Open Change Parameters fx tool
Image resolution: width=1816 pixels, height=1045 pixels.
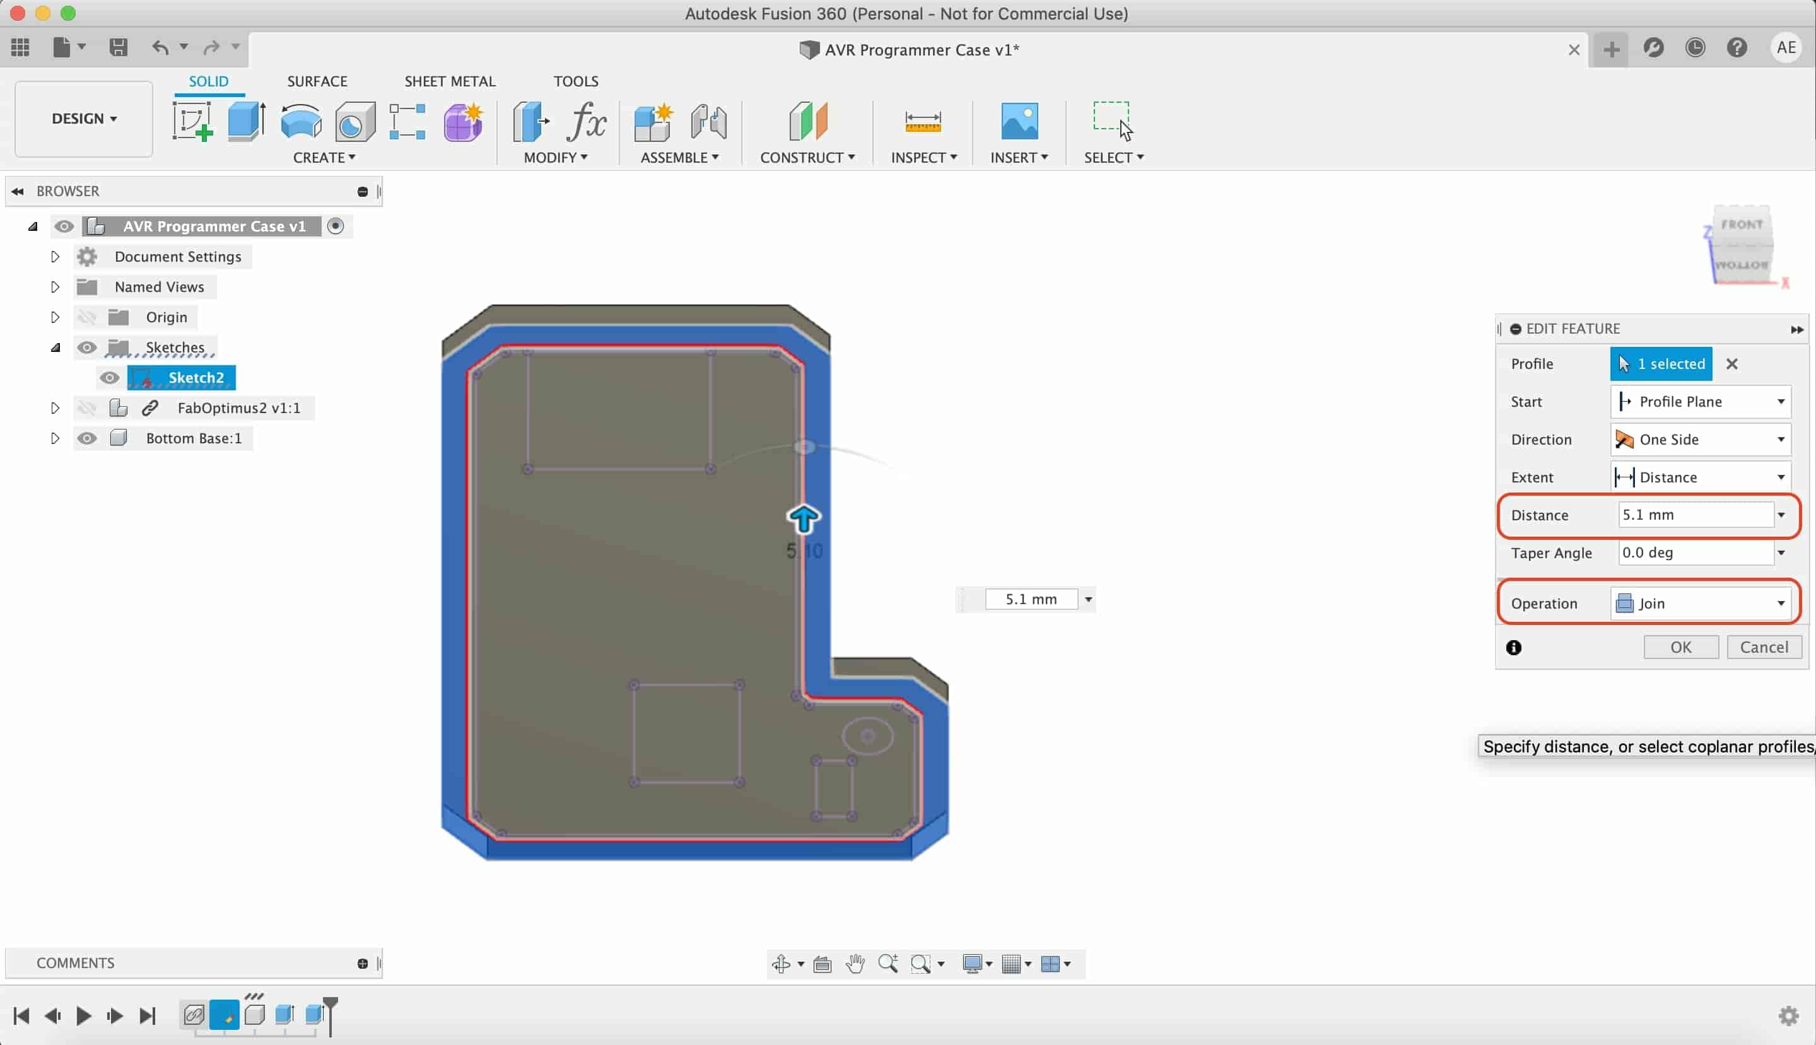click(587, 120)
